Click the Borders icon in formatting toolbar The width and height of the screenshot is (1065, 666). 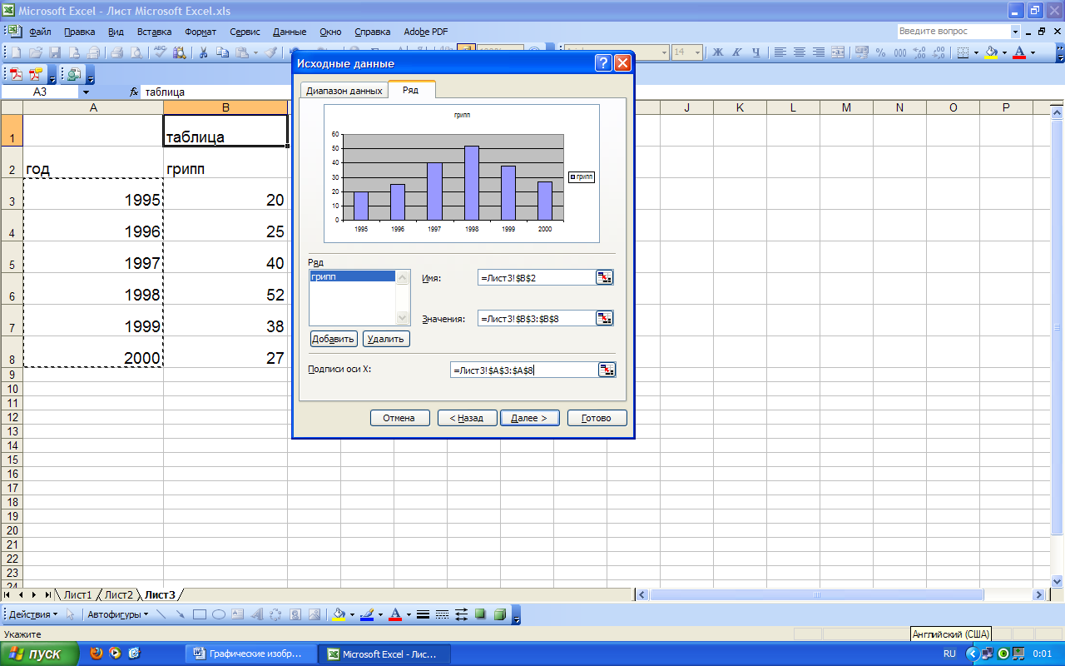tap(963, 52)
